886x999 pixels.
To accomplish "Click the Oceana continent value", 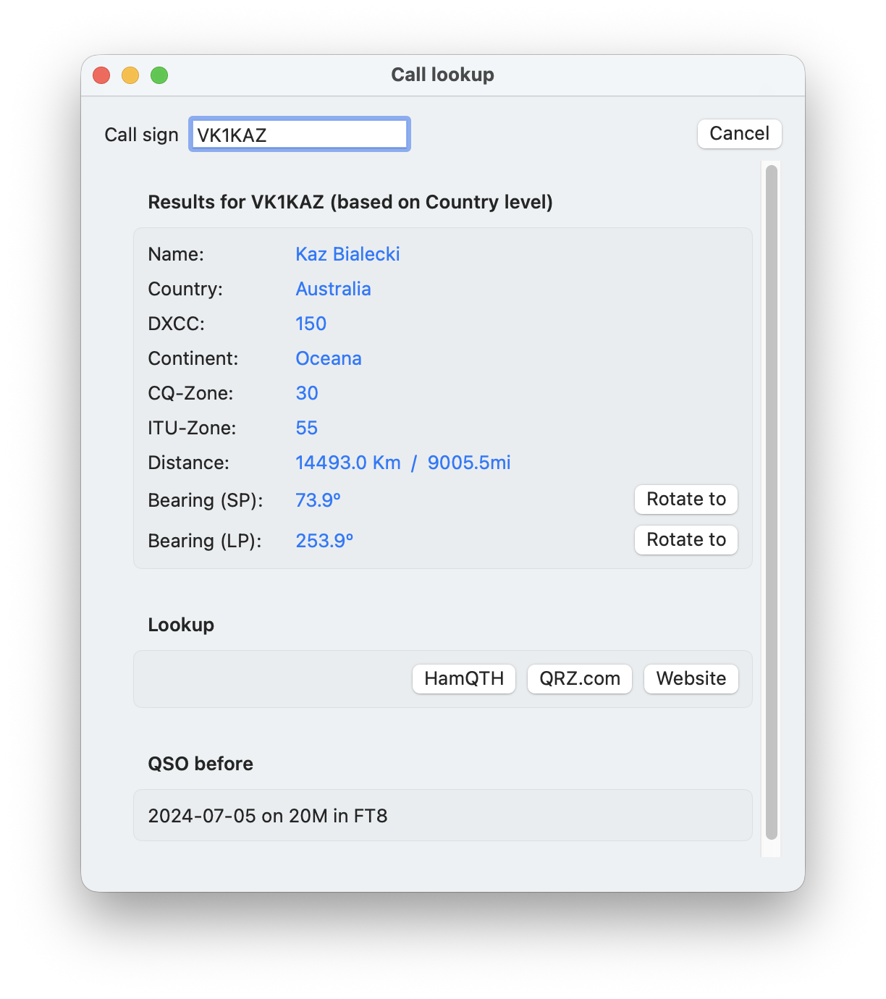I will click(x=329, y=358).
